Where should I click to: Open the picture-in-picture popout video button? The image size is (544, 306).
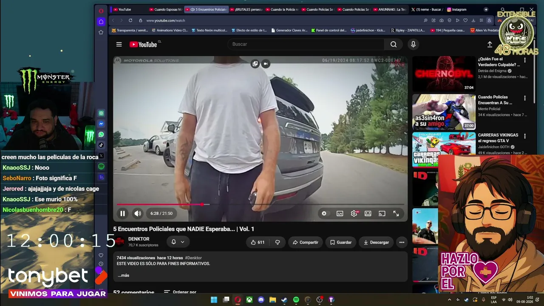(x=255, y=64)
